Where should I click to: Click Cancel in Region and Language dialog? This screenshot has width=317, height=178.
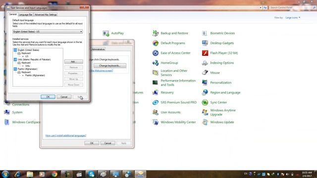pyautogui.click(x=108, y=143)
